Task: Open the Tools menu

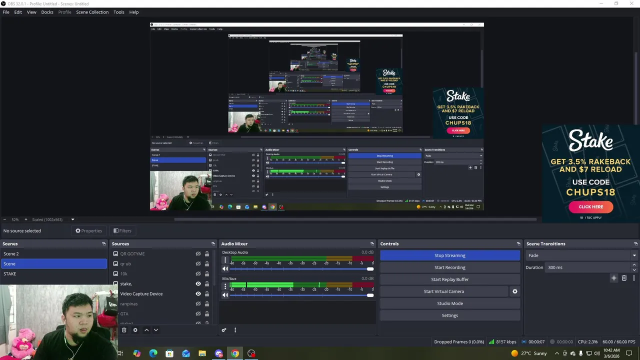Action: coord(119,12)
